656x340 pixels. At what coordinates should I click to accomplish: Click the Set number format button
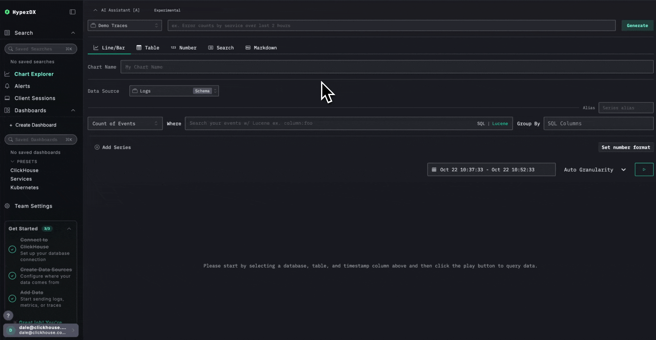[x=625, y=147]
